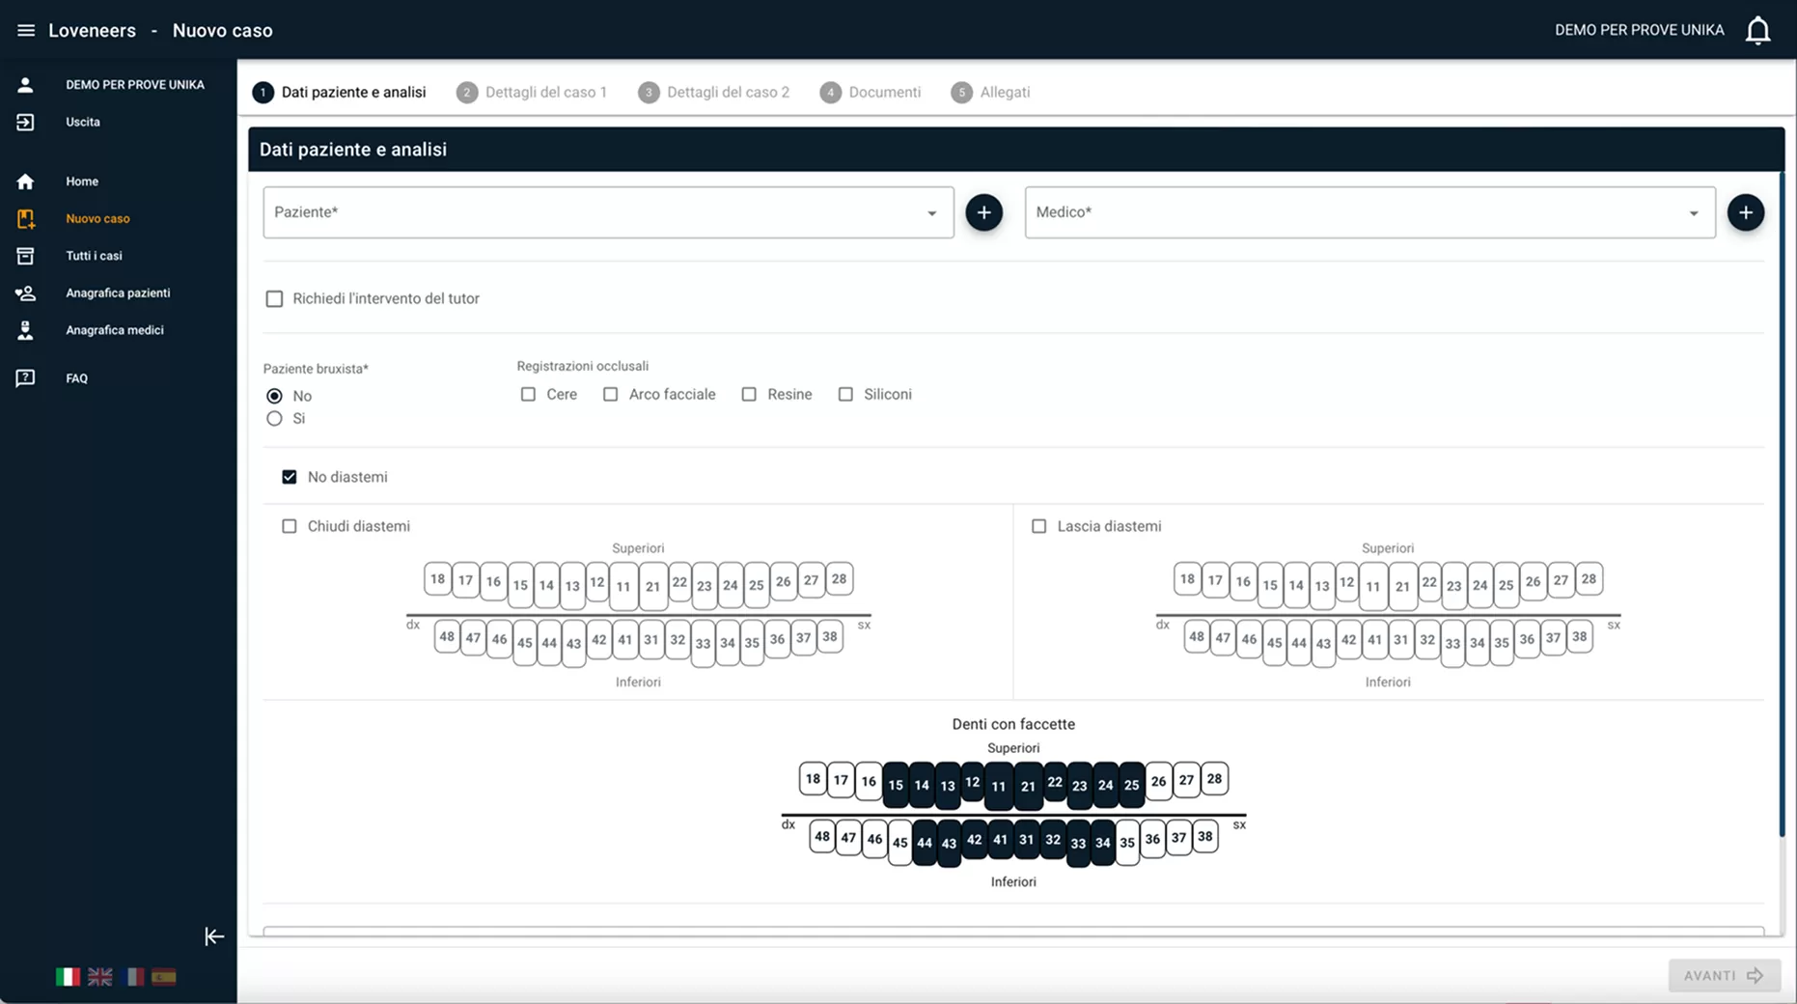Toggle tooth 26 in Denti con faccette
This screenshot has height=1004, width=1797.
[1158, 781]
